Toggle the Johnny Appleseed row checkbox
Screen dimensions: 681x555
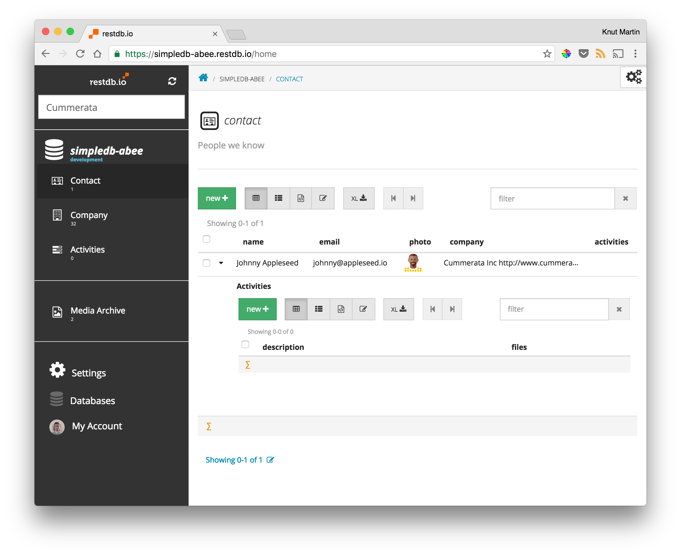pos(207,262)
